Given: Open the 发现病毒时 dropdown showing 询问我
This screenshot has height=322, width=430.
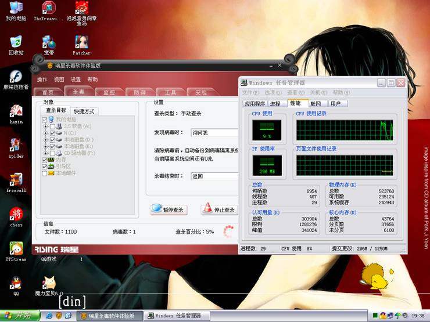Looking at the screenshot, I should (214, 133).
